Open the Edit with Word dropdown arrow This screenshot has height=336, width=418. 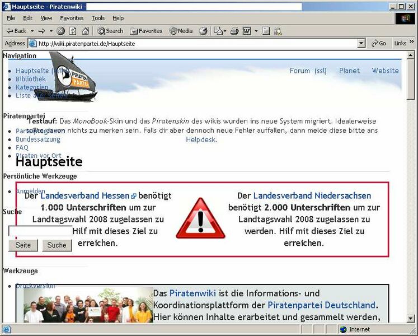pos(256,31)
